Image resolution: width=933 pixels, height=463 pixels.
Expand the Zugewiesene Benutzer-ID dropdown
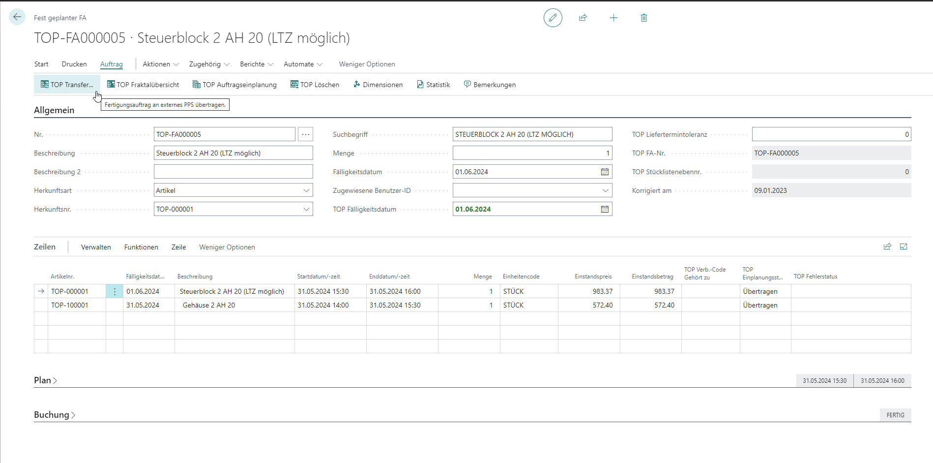click(x=605, y=190)
